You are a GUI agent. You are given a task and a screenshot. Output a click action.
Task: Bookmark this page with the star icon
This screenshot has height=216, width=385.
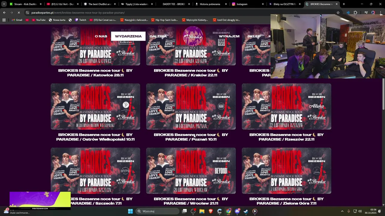pyautogui.click(x=338, y=13)
